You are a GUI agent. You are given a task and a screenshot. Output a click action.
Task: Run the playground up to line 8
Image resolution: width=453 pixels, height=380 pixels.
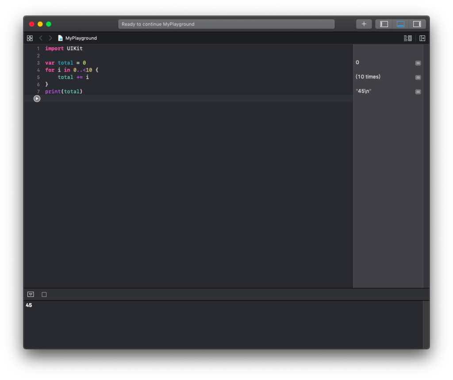[37, 99]
